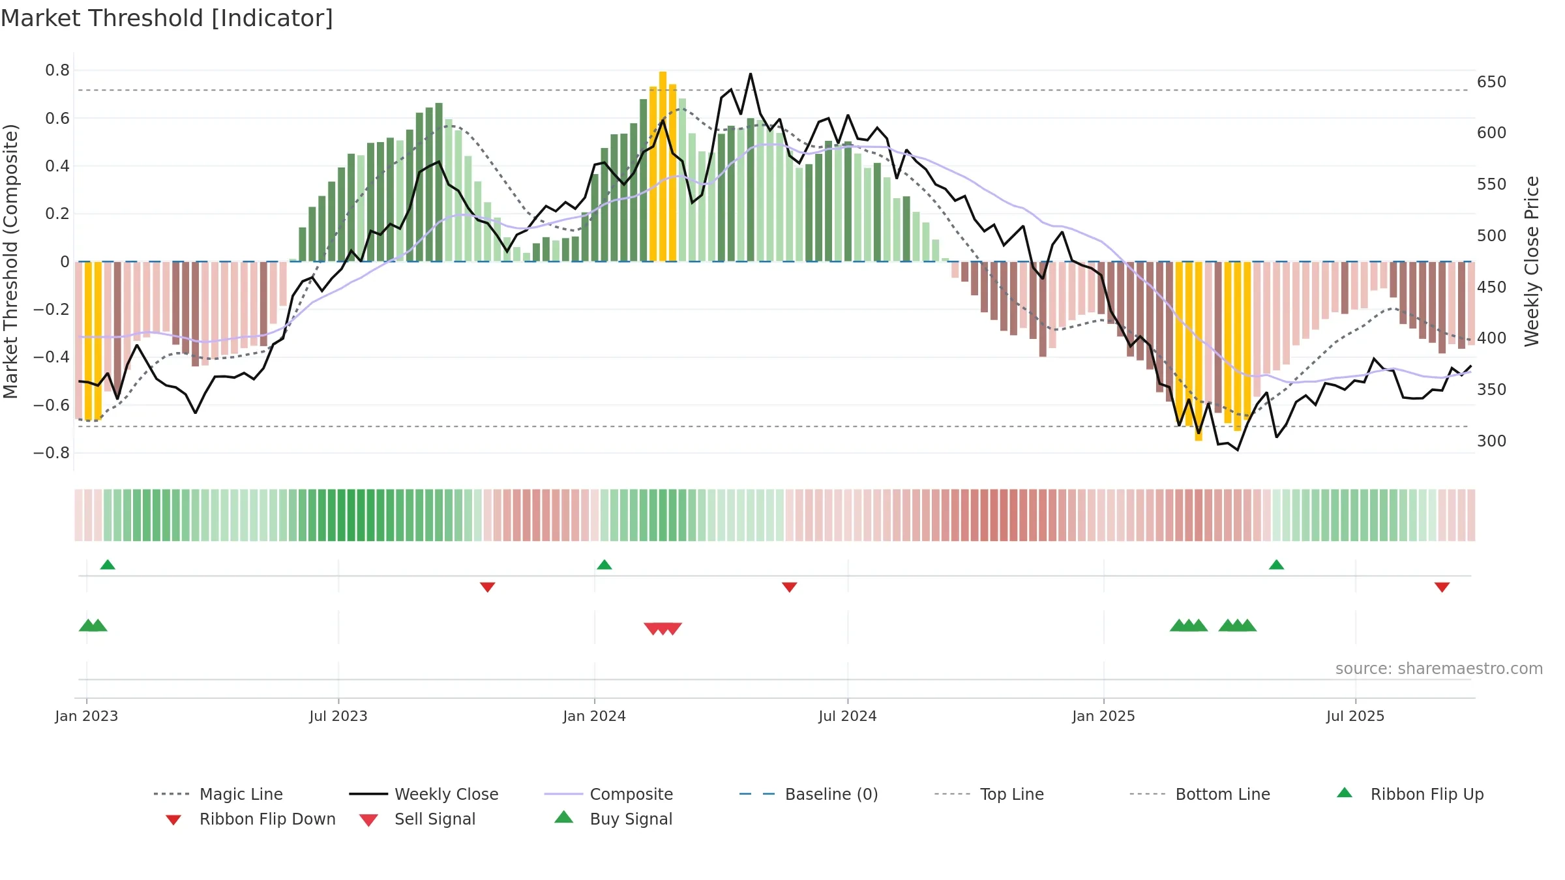Click the sell signal cluster in early 2024
This screenshot has width=1565, height=880.
pyautogui.click(x=663, y=628)
